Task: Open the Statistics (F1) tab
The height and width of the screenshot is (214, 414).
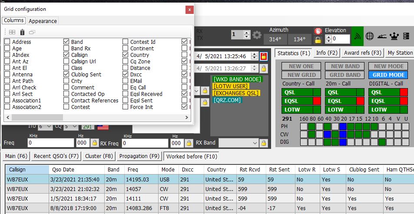Action: click(294, 53)
